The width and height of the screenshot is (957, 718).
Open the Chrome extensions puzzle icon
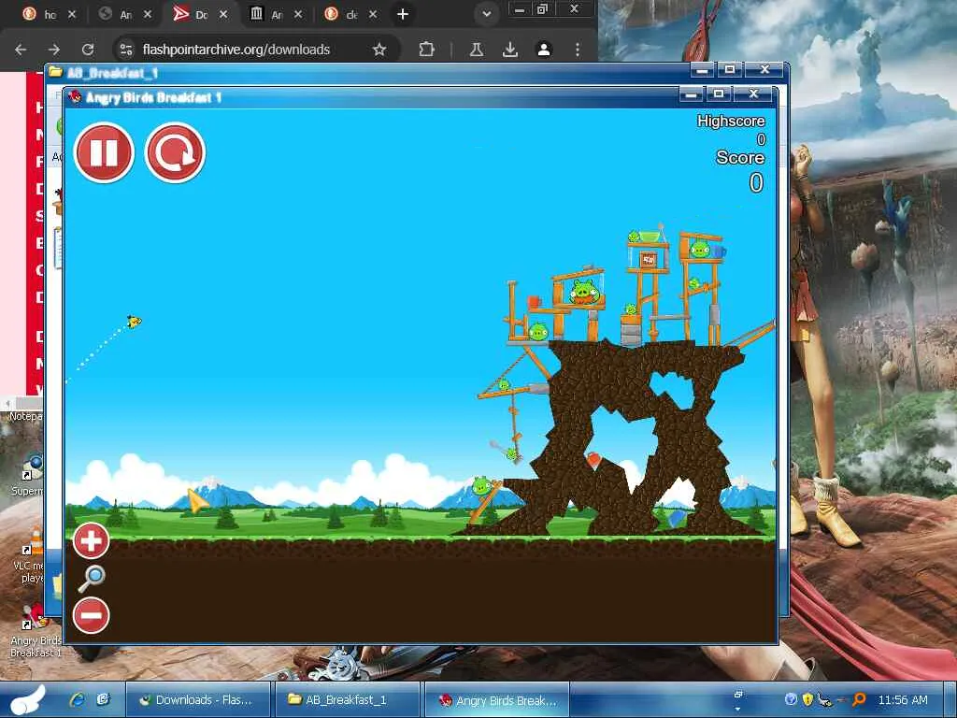(426, 50)
